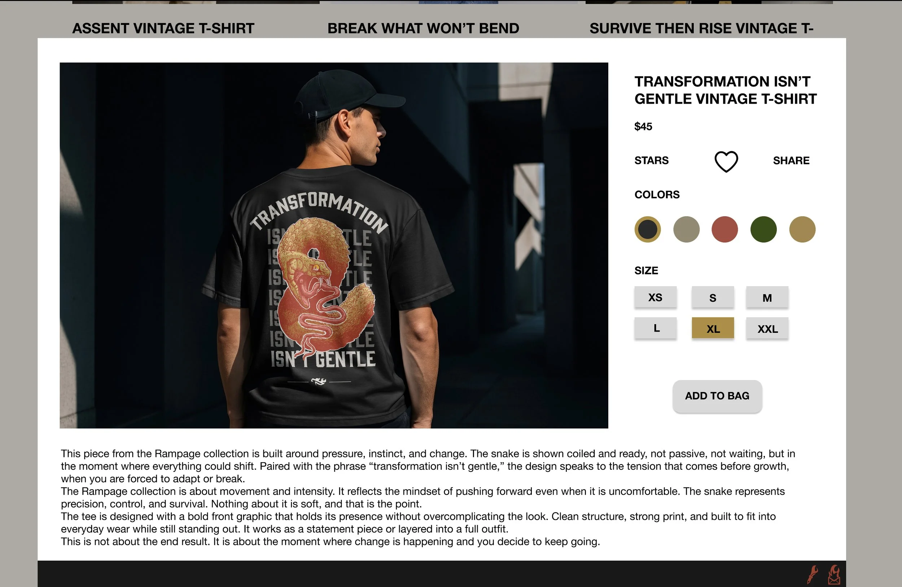Open the flaming envelope mail icon

click(834, 574)
